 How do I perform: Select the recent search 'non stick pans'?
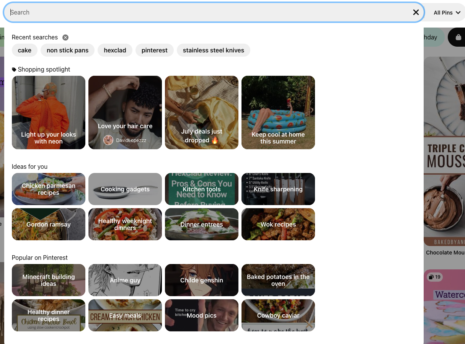pos(67,50)
